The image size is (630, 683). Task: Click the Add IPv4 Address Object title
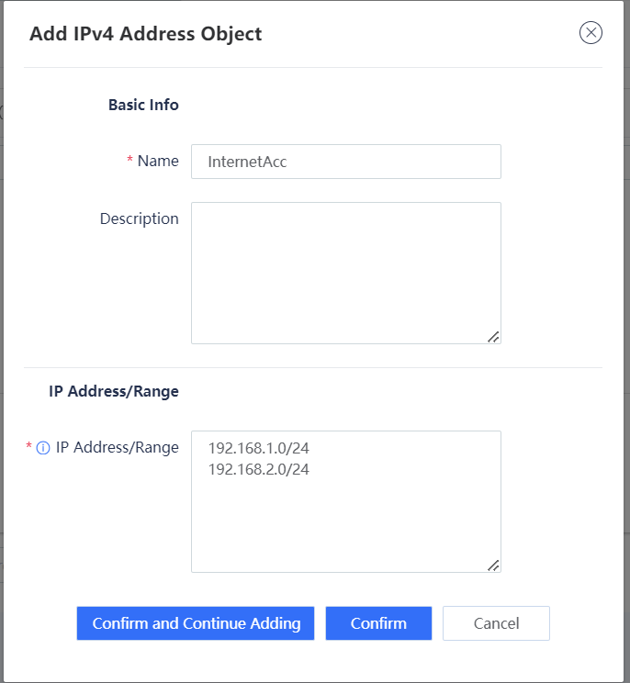click(145, 34)
